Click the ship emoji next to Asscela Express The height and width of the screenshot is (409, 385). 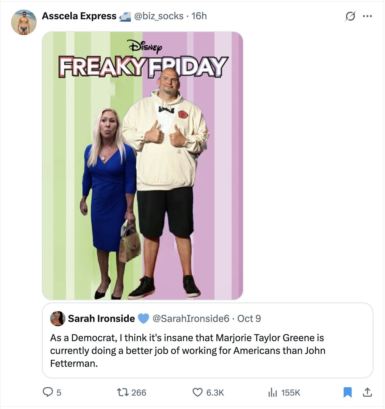coord(124,17)
